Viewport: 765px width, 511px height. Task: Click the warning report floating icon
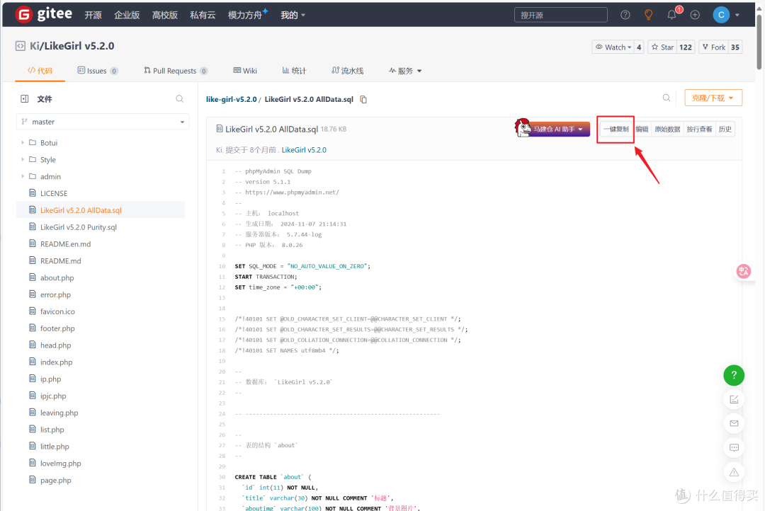click(734, 472)
